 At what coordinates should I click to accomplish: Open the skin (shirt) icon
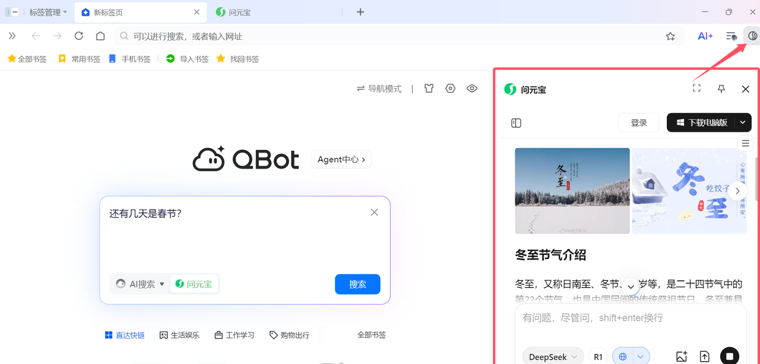(x=429, y=88)
